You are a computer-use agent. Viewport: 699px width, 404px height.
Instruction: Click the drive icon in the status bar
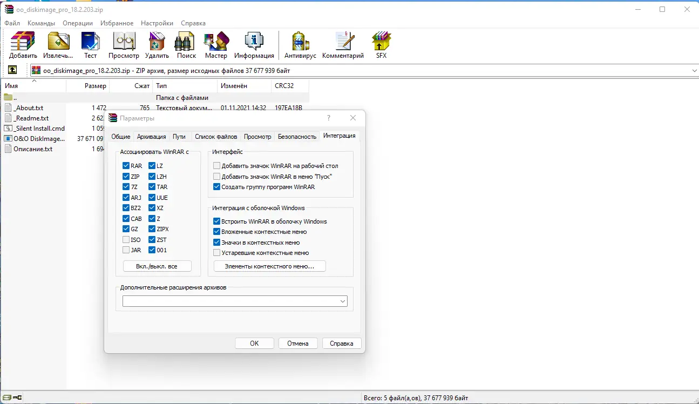click(7, 399)
